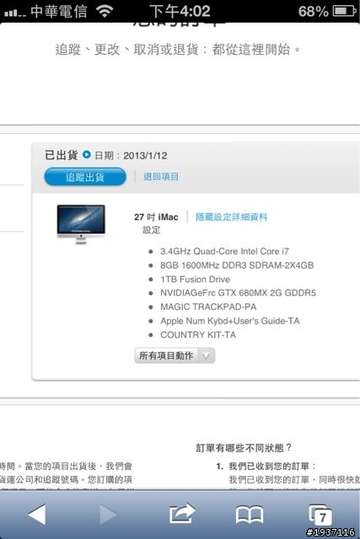
Task: Click the 追蹤出貨 blue button
Action: pyautogui.click(x=85, y=177)
